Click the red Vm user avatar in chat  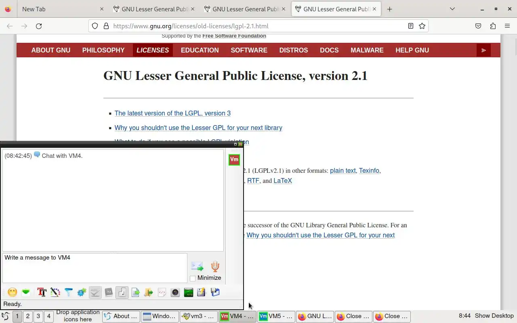234,160
